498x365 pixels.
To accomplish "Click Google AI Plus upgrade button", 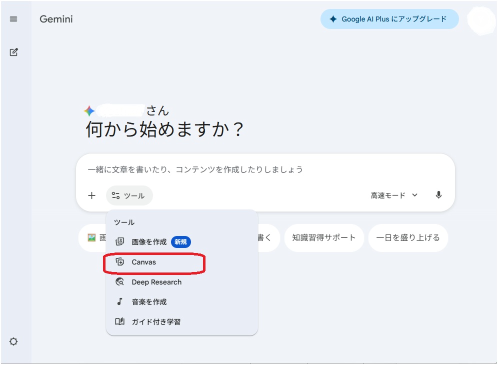I will 389,19.
